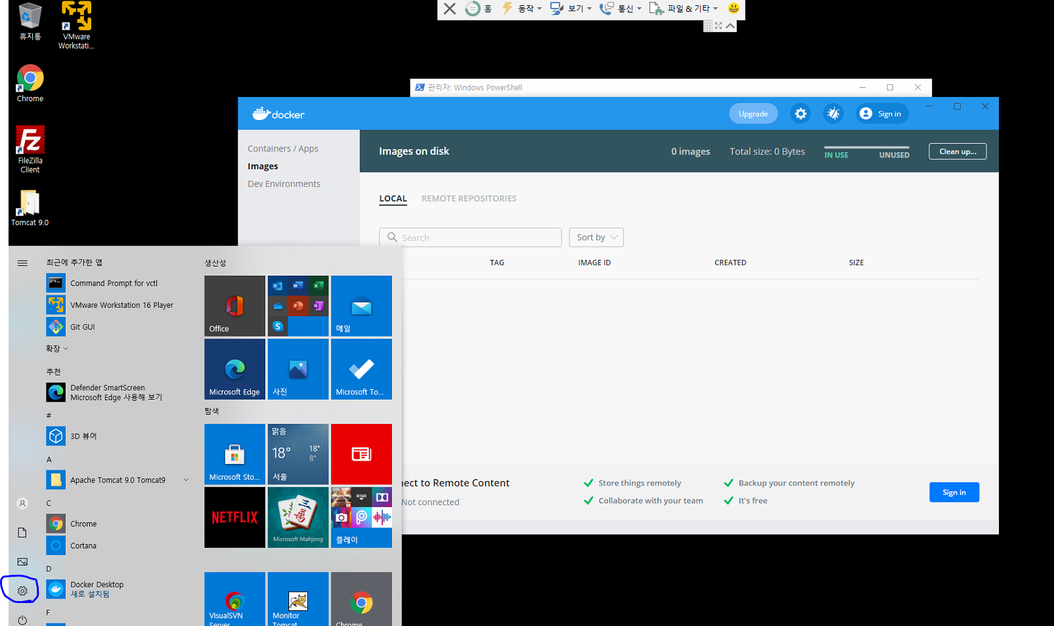Open Chrome from Start app list
Image resolution: width=1054 pixels, height=626 pixels.
(118, 524)
